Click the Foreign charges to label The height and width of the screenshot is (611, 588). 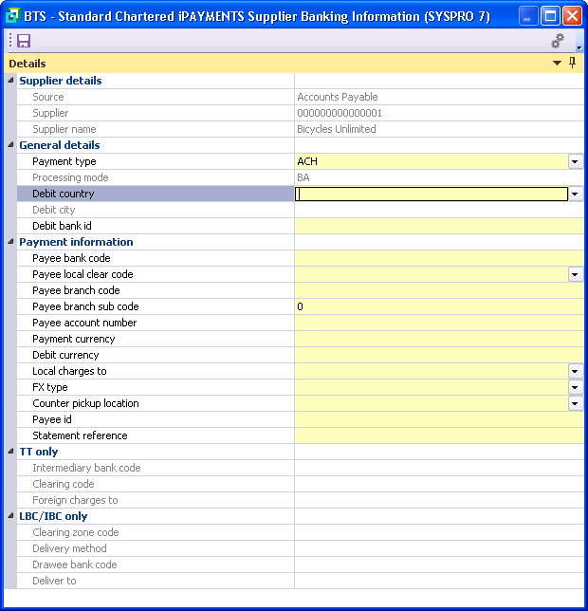75,500
